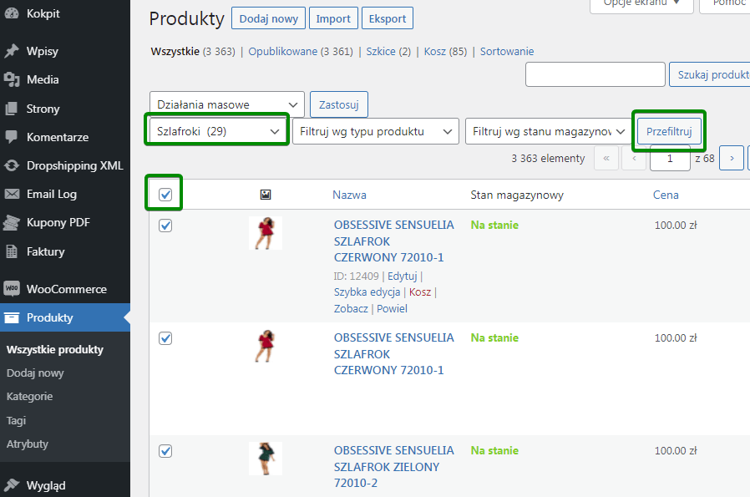Click the Zastosuj button
Viewport: 750px width, 497px height.
click(338, 104)
